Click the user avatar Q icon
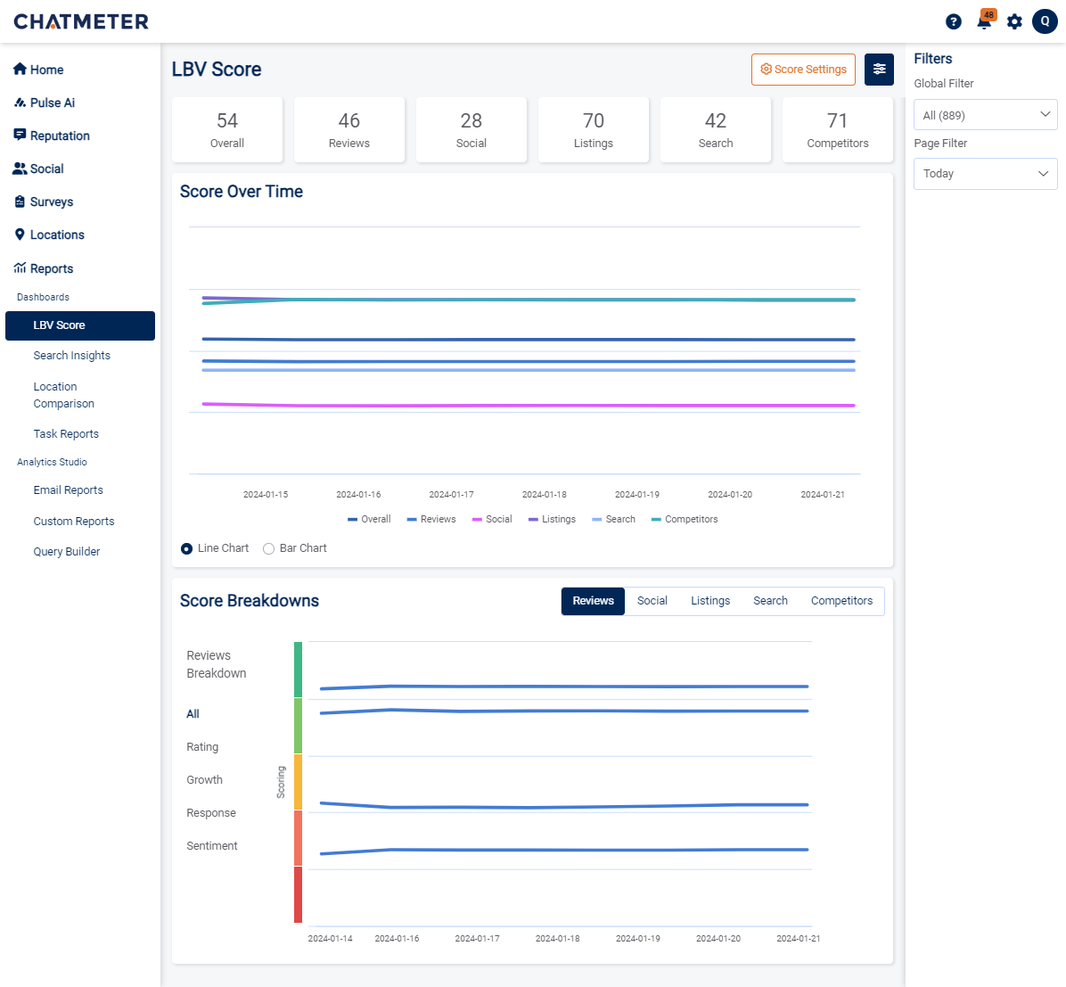This screenshot has height=987, width=1066. click(1045, 21)
